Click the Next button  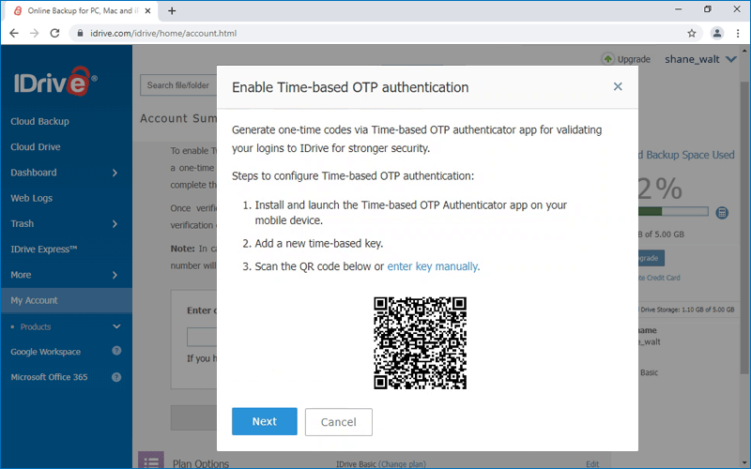click(265, 421)
